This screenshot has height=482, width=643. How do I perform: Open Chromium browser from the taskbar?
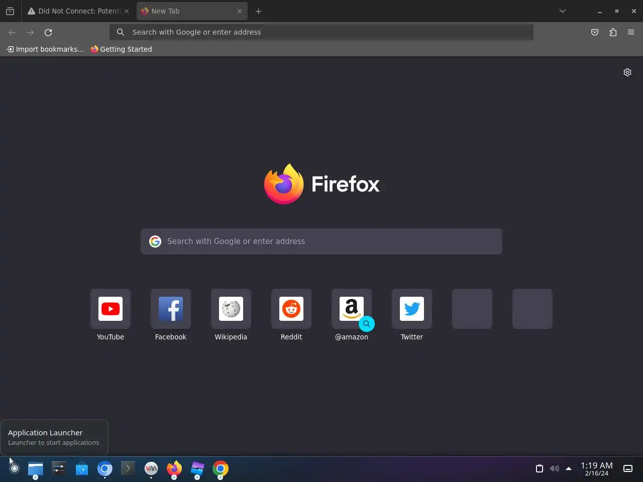[105, 468]
